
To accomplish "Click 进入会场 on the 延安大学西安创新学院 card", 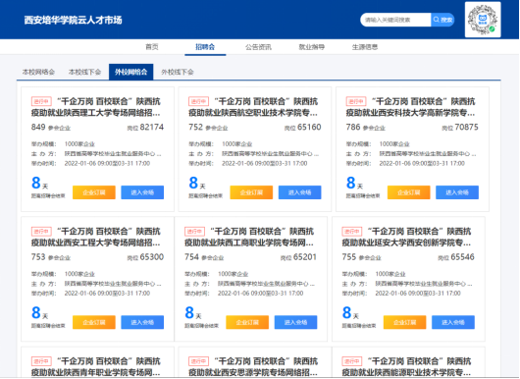I will click(453, 322).
